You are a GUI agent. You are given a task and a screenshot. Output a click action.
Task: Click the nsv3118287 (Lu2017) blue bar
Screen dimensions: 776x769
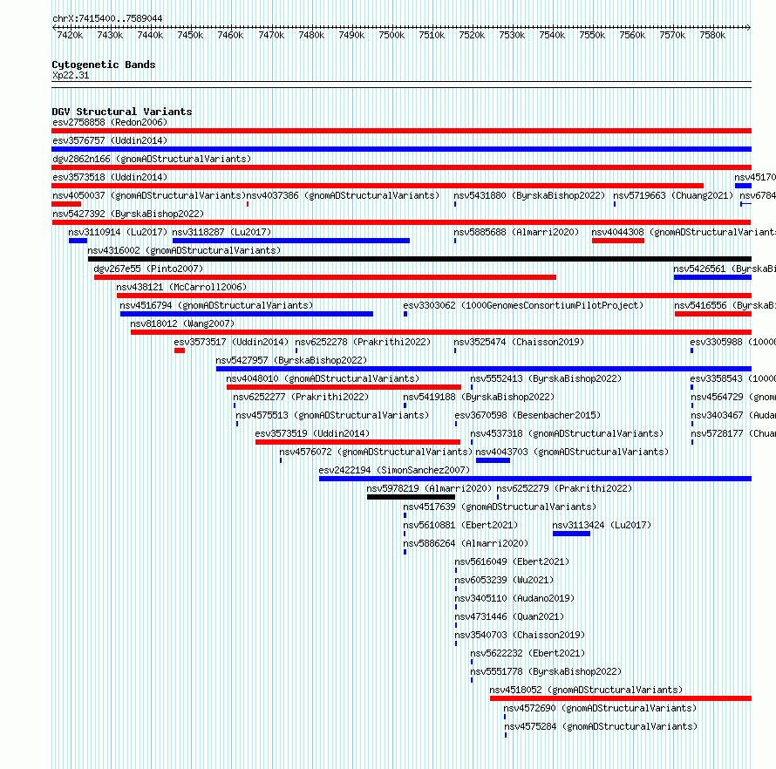[x=291, y=241]
